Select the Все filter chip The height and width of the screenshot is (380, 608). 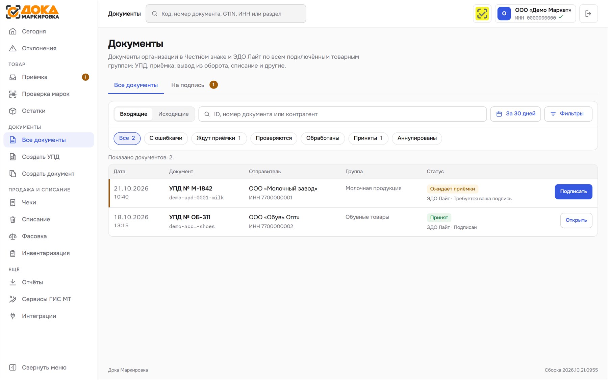tap(127, 138)
